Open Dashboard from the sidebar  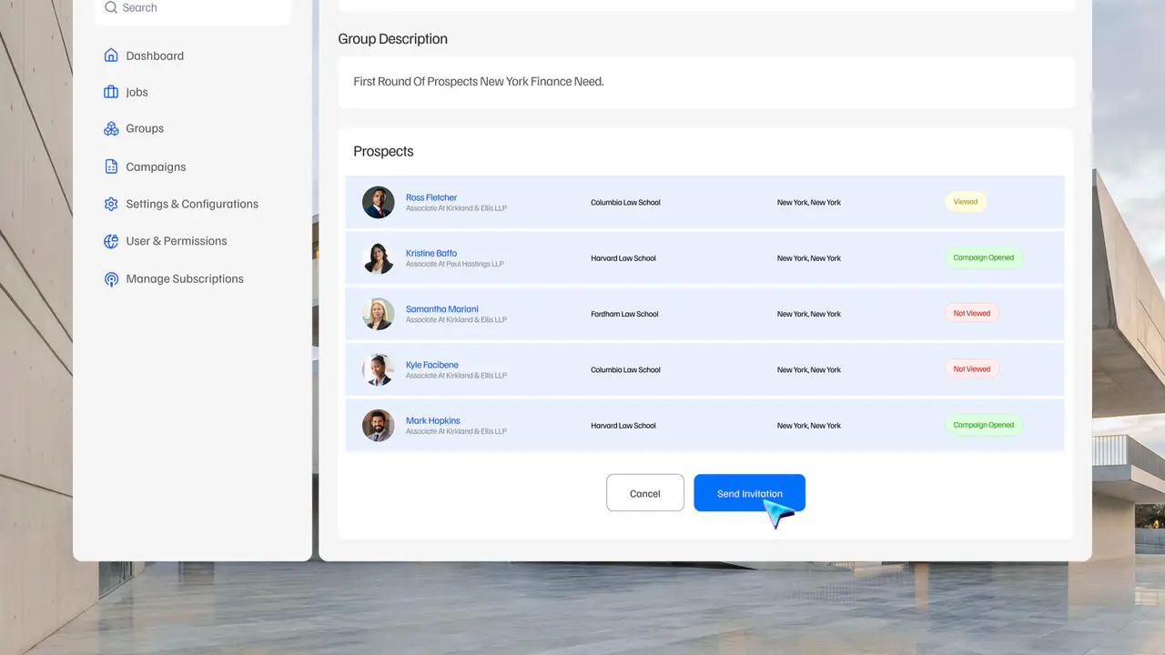coord(155,55)
